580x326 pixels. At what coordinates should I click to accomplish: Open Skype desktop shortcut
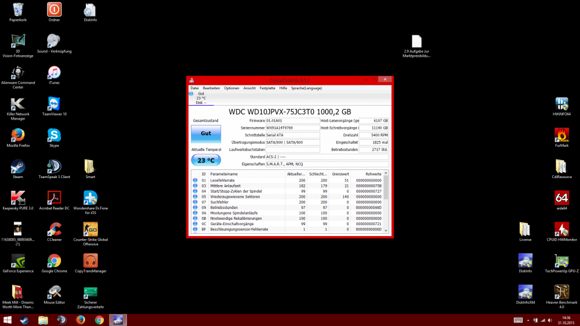click(54, 136)
